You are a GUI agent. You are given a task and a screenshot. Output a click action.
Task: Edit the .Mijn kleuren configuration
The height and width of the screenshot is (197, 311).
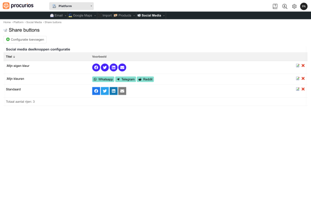point(298,78)
